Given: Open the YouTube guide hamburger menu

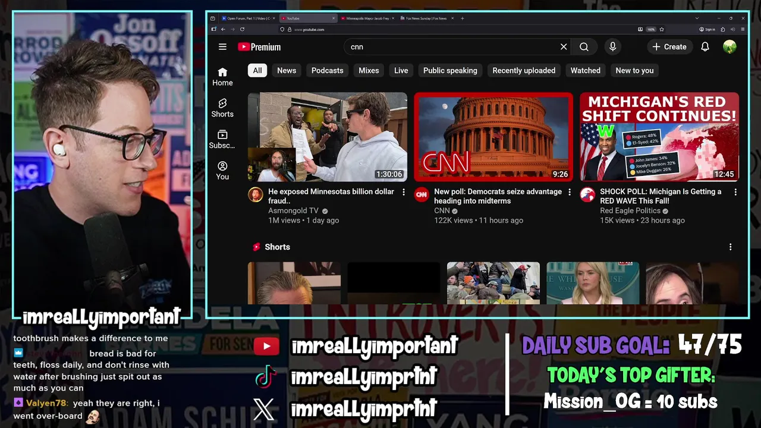Looking at the screenshot, I should click(222, 47).
